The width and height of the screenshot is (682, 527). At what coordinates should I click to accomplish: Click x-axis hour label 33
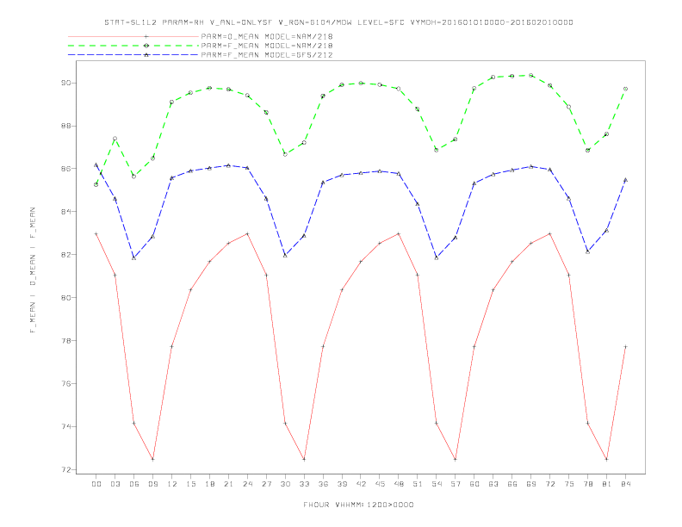coord(304,484)
